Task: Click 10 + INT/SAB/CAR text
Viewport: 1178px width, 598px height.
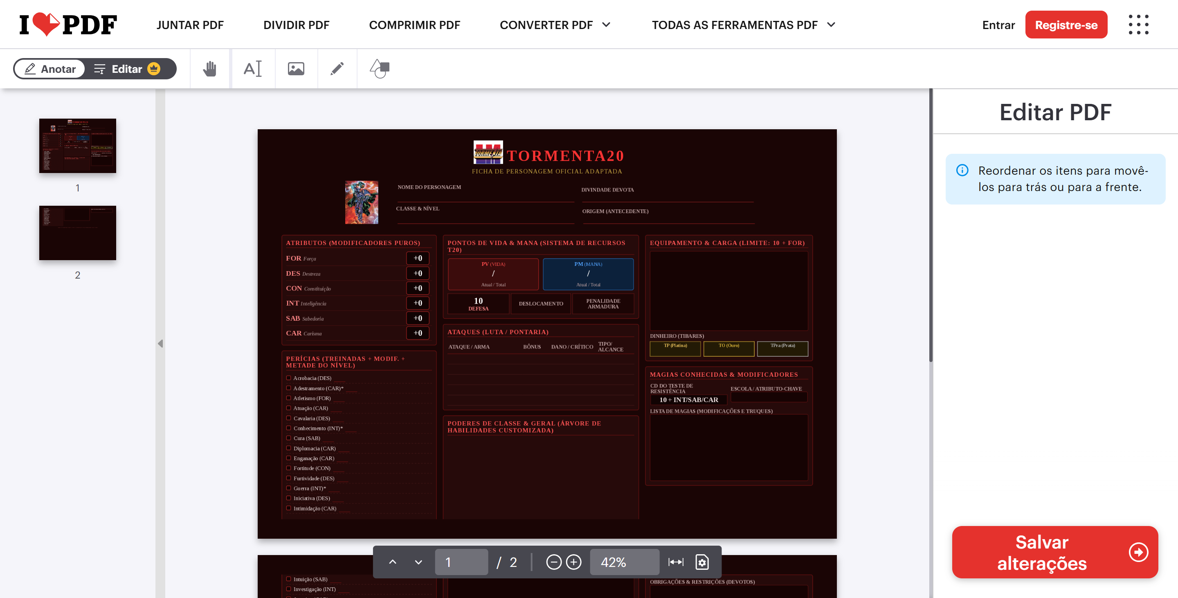Action: click(x=688, y=400)
